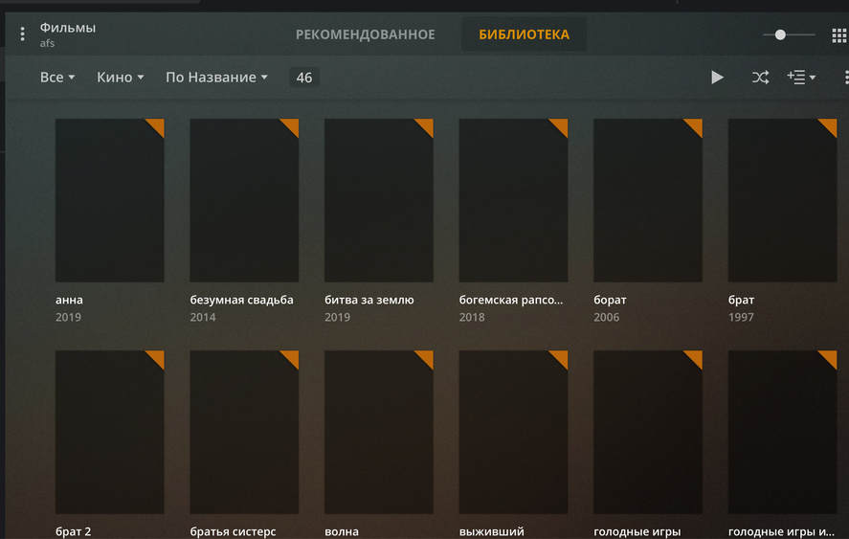Click the unwatched orange corner on анна
849x539 pixels.
point(157,125)
